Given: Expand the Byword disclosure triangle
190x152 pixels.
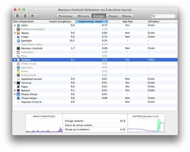Looking at the screenshot, I should (15, 91).
